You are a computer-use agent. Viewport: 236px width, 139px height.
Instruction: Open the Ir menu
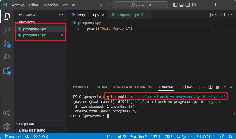coord(73,5)
